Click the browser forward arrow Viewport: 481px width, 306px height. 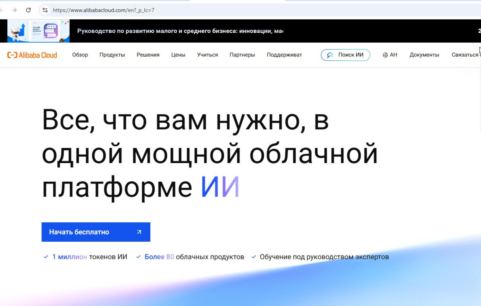14,10
